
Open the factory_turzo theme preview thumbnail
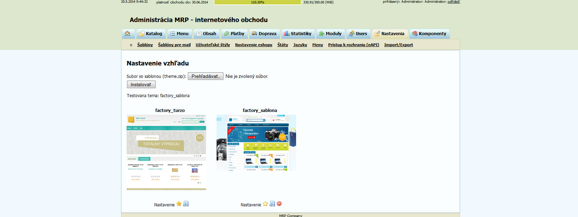click(166, 152)
